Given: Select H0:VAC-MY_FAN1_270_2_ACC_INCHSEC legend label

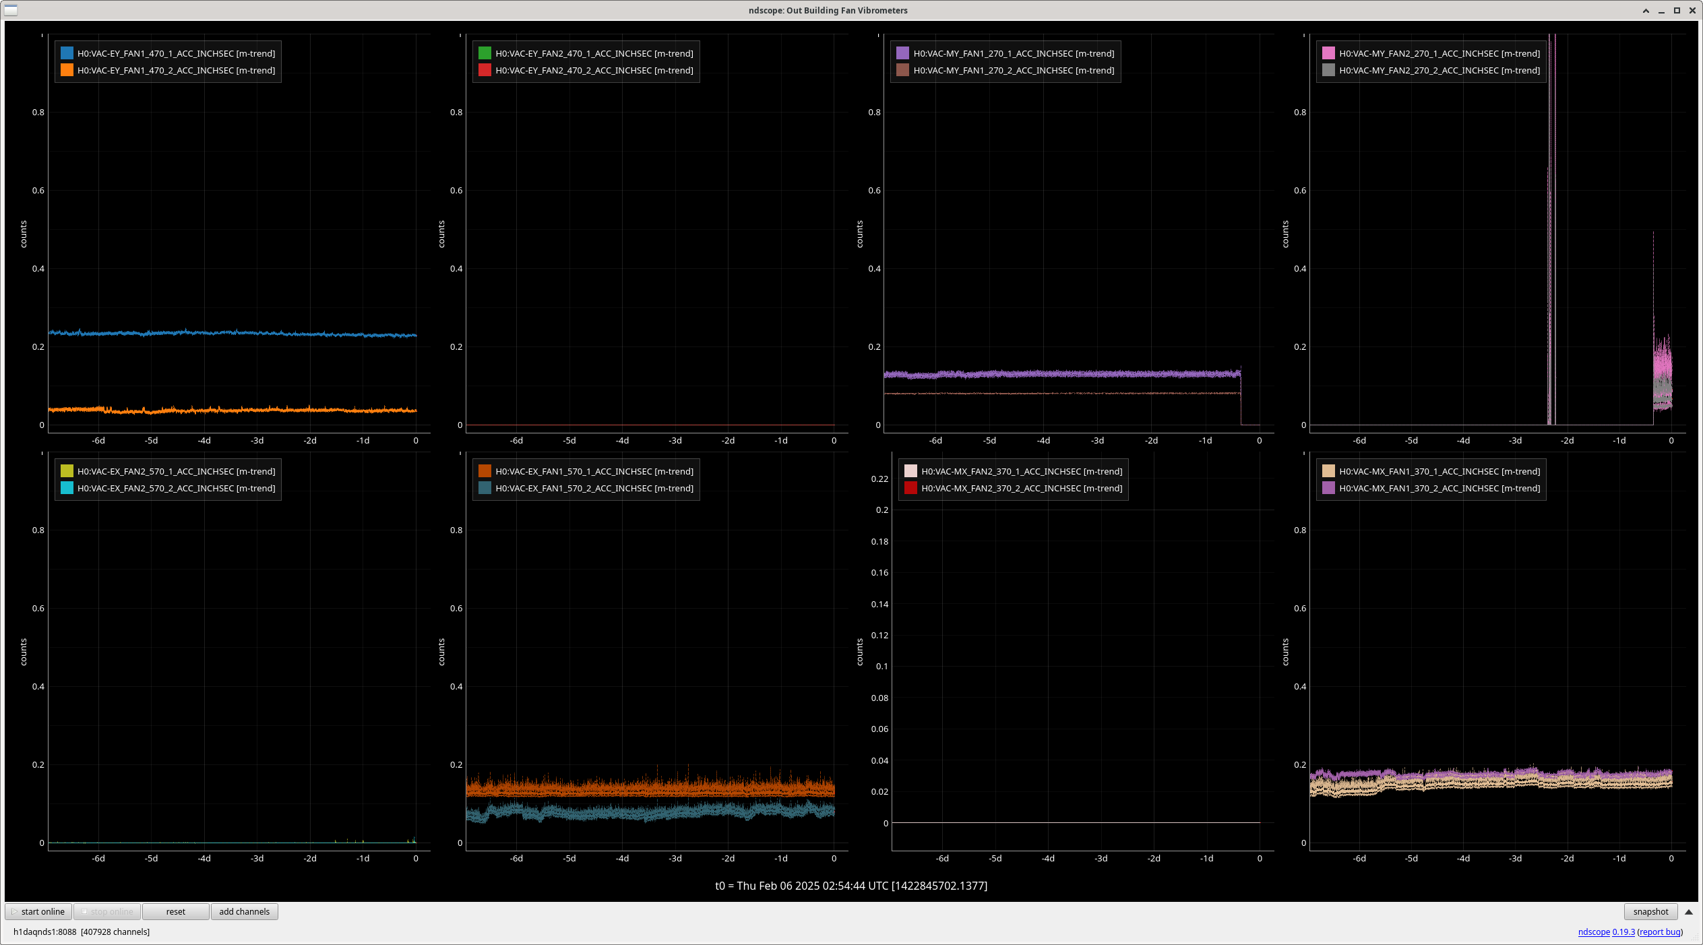Looking at the screenshot, I should [1014, 70].
